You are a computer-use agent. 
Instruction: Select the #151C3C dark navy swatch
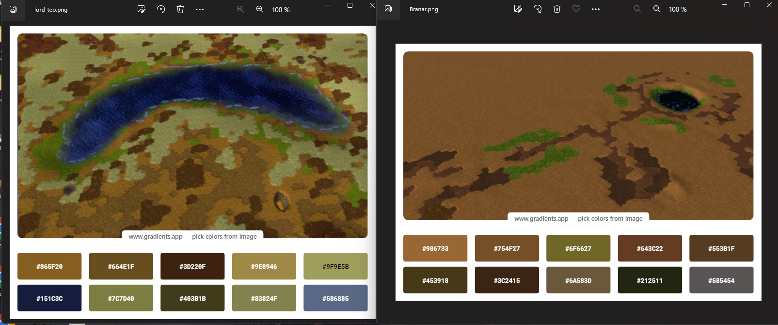pos(49,298)
